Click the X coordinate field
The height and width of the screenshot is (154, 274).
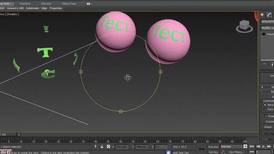[x=122, y=147]
